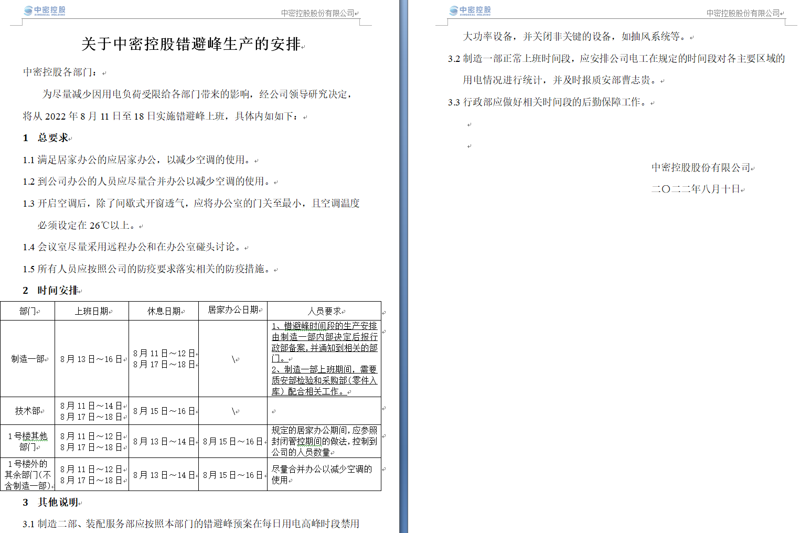Click the cell 尽量合并办公以减少空调的使用

point(324,474)
